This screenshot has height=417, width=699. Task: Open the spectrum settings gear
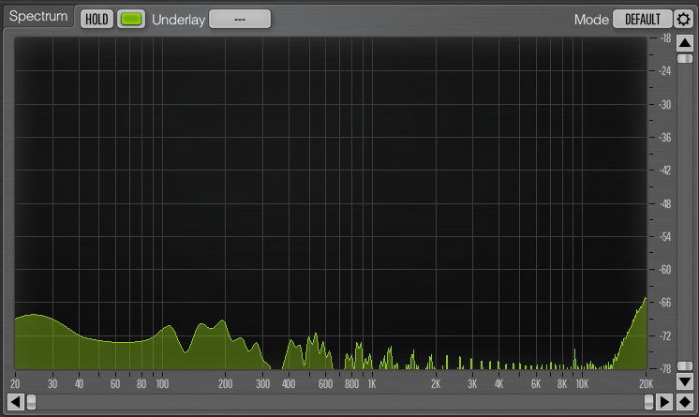click(x=684, y=20)
